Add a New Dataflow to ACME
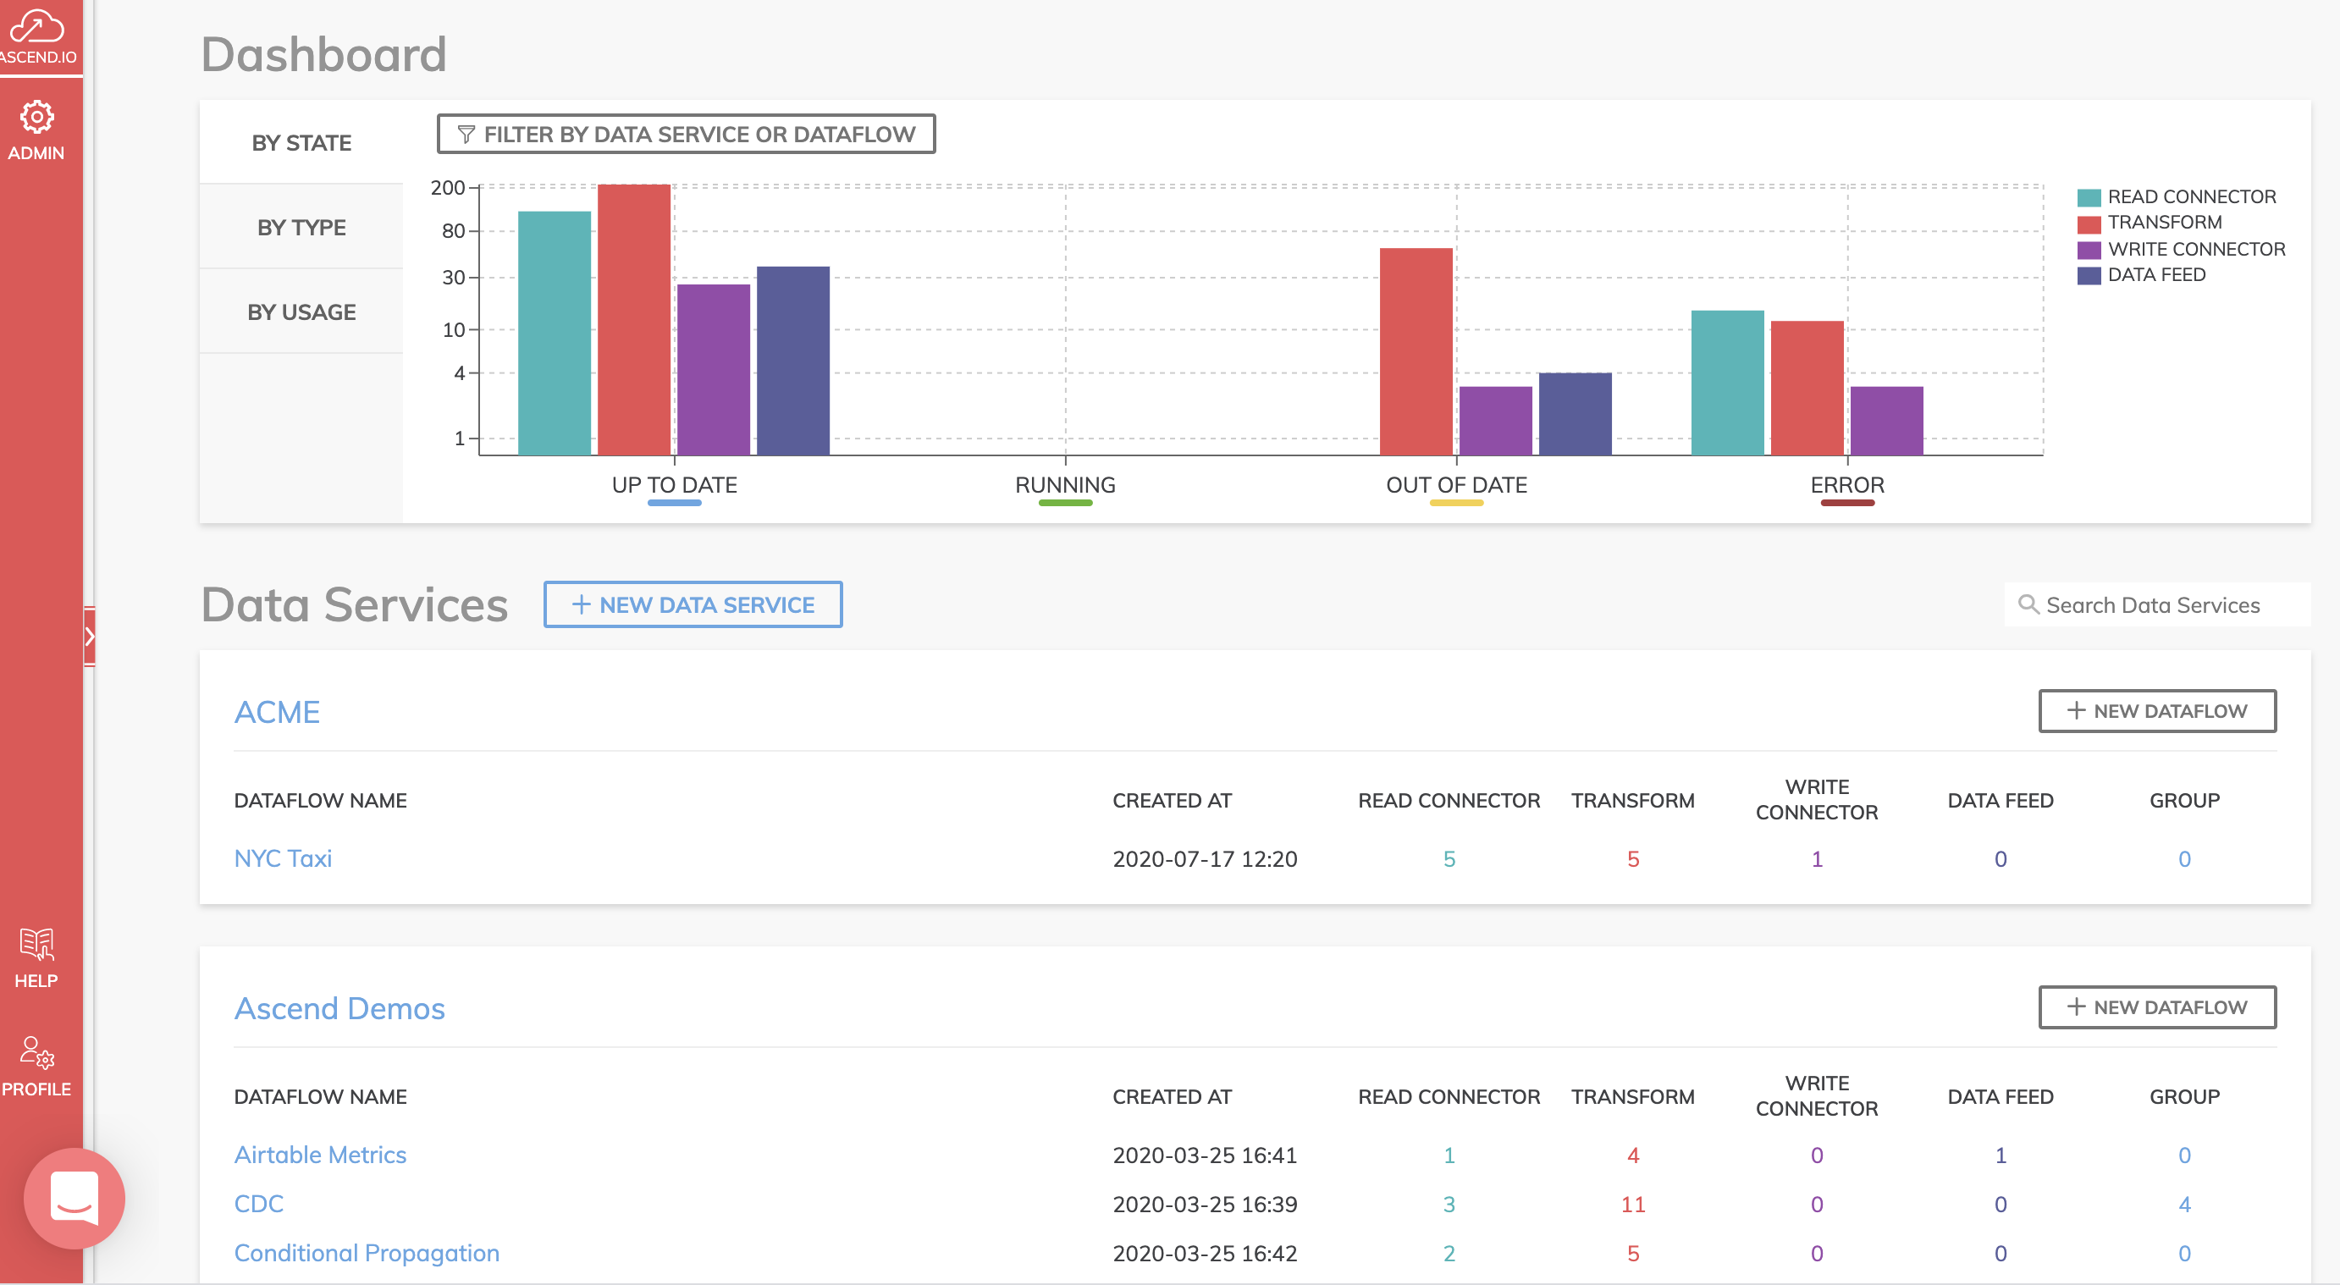This screenshot has height=1285, width=2340. [x=2157, y=711]
